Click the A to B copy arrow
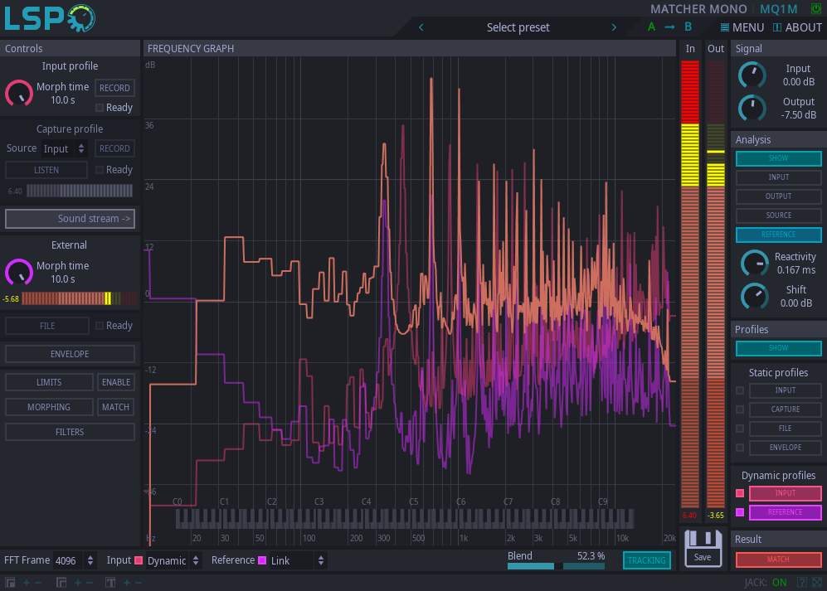Image resolution: width=827 pixels, height=591 pixels. click(x=669, y=27)
